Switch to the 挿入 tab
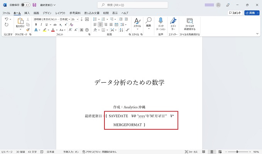 27,13
